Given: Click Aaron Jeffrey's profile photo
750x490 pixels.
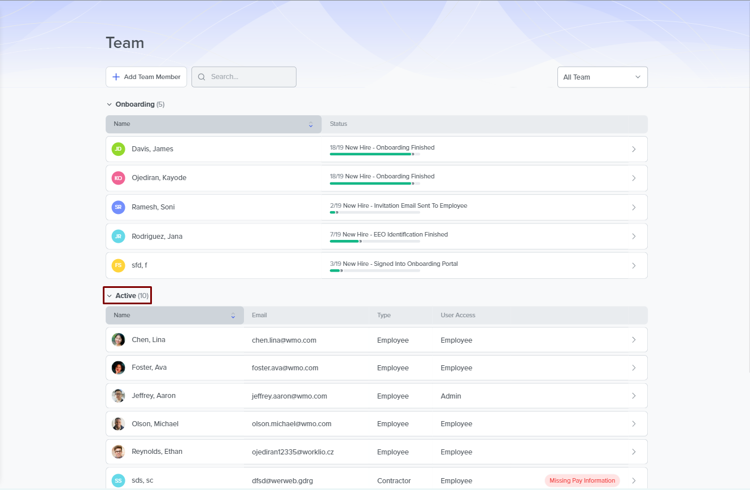Looking at the screenshot, I should click(x=118, y=396).
